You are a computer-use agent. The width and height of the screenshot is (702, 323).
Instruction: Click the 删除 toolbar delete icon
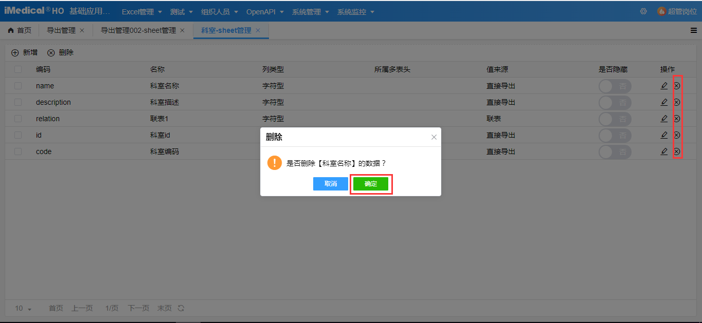pyautogui.click(x=51, y=52)
